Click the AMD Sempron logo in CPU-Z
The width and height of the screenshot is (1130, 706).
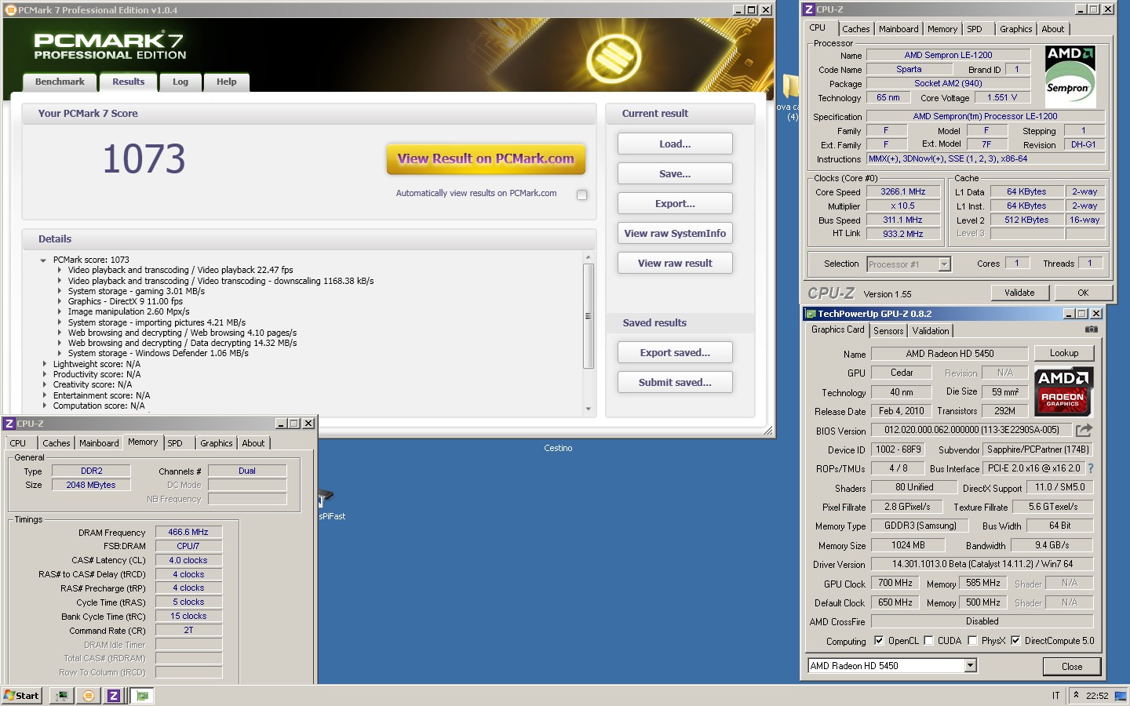(1070, 77)
